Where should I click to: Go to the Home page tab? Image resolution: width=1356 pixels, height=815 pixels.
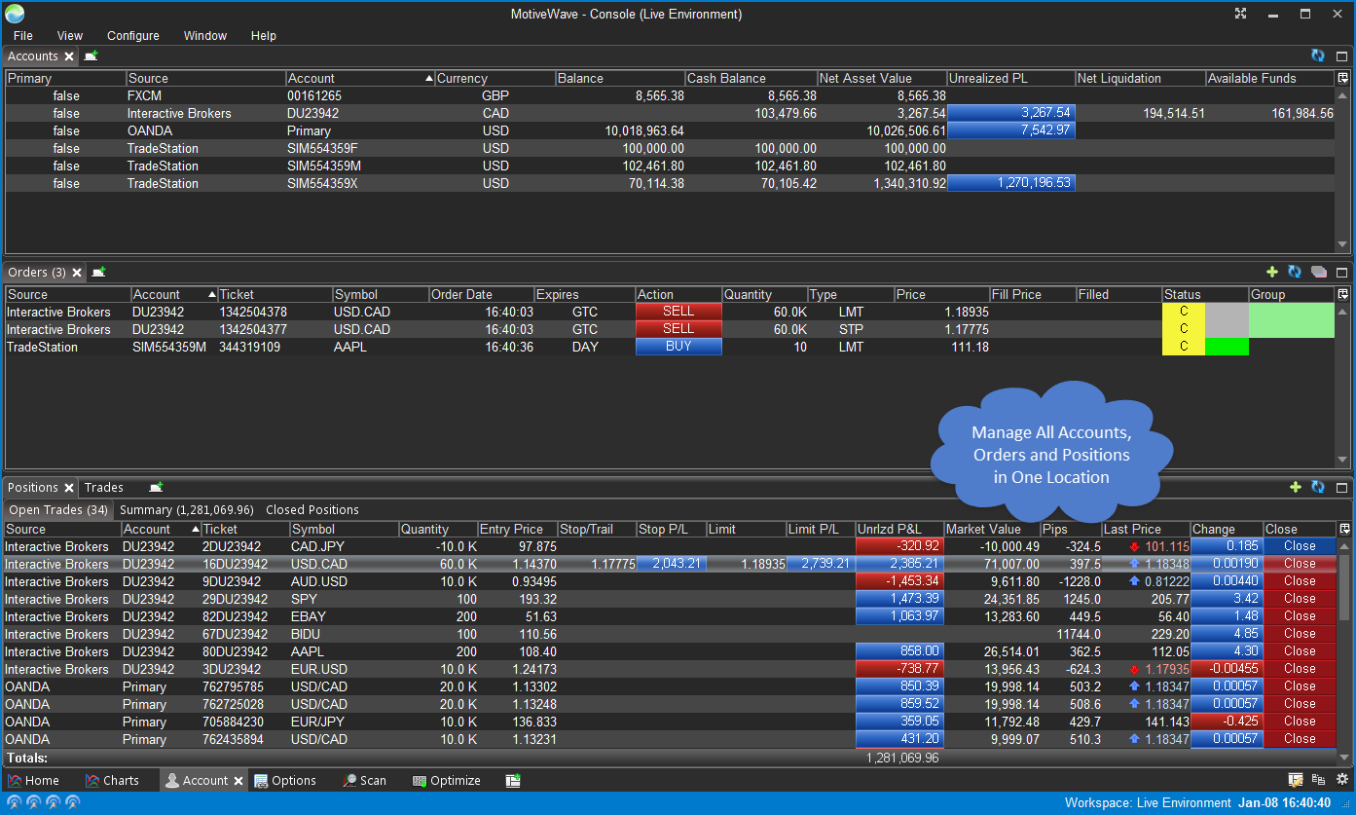coord(34,781)
